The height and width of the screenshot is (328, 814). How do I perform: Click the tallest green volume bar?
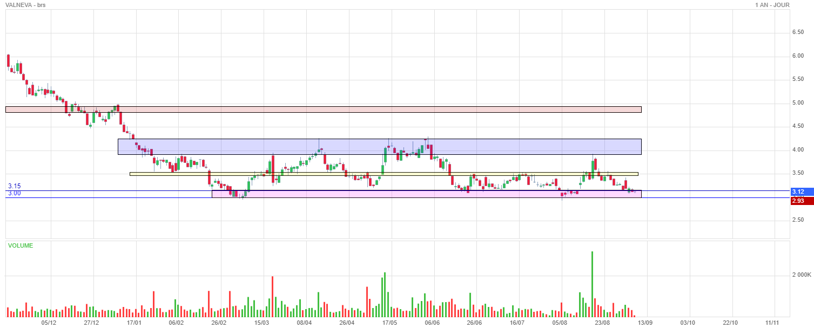pyautogui.click(x=593, y=284)
